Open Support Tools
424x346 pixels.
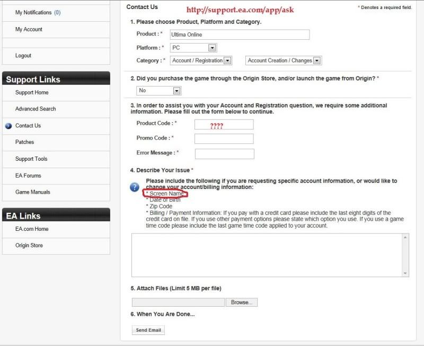point(31,159)
